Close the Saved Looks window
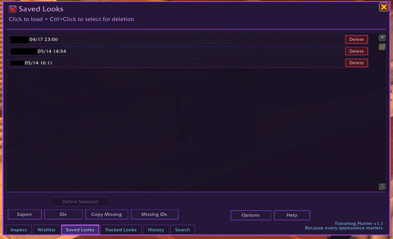The width and height of the screenshot is (393, 239). 384,7
